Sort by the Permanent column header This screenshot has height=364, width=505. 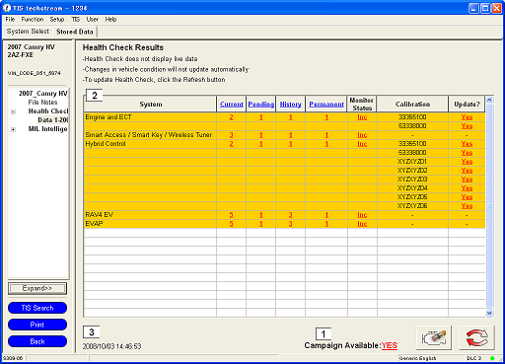pos(326,105)
